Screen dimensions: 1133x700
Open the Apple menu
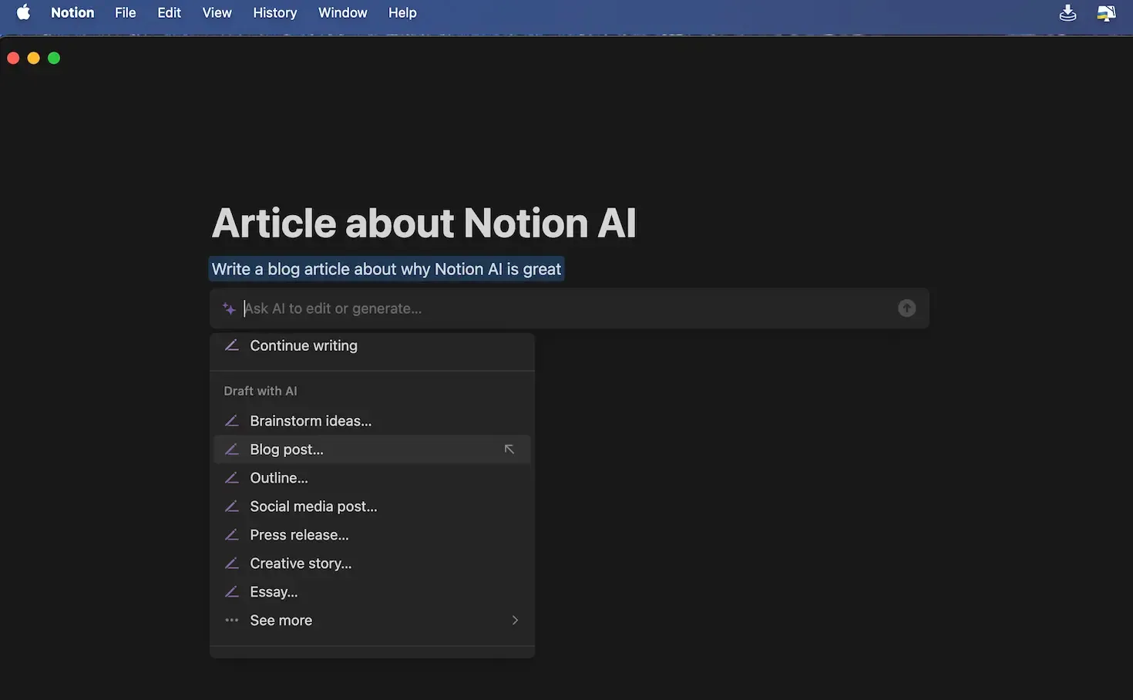[x=24, y=12]
